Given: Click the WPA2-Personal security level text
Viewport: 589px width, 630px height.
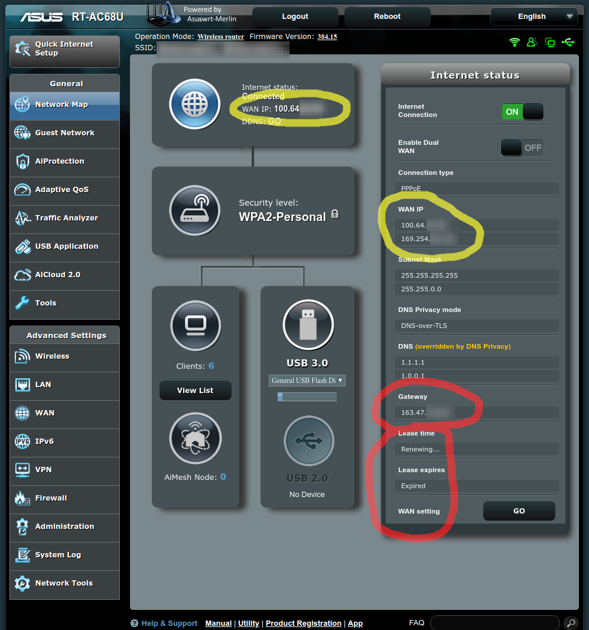Looking at the screenshot, I should pos(282,217).
